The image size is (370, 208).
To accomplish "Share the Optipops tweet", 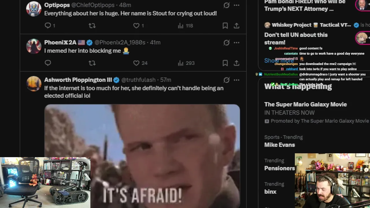I will pos(236,26).
